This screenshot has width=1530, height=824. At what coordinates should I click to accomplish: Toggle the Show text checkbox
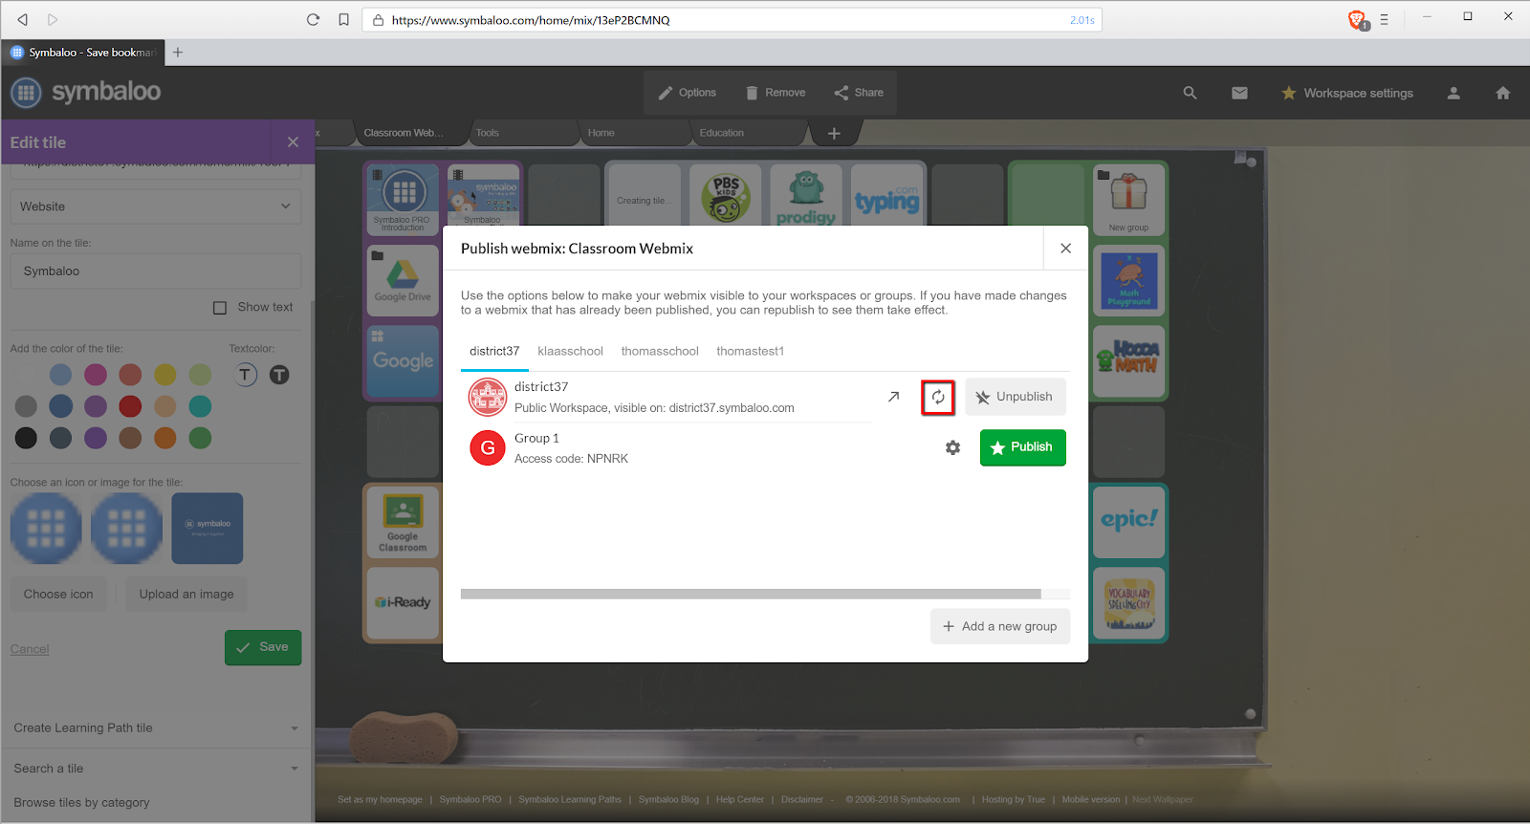pos(220,308)
